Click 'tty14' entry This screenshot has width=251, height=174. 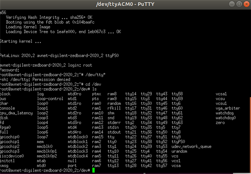point(131,94)
